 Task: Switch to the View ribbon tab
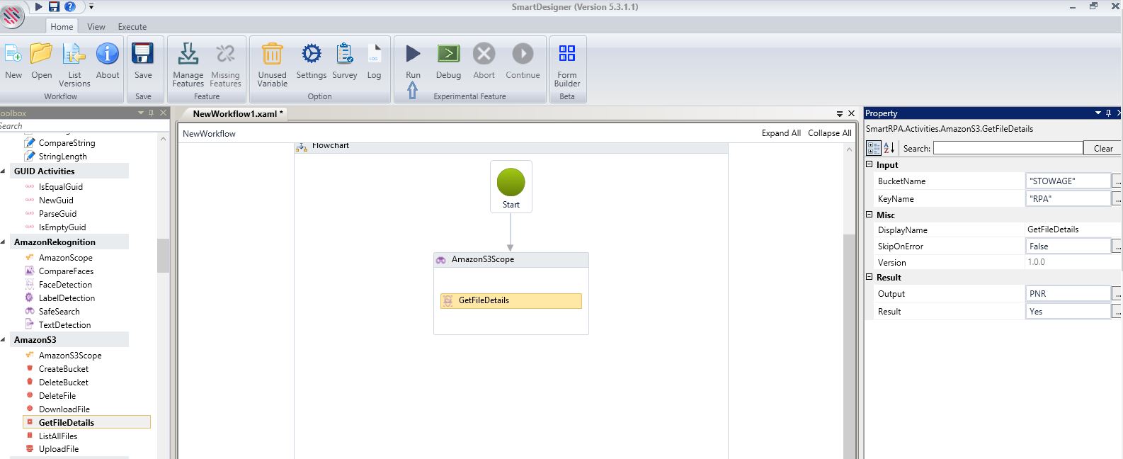click(x=96, y=27)
